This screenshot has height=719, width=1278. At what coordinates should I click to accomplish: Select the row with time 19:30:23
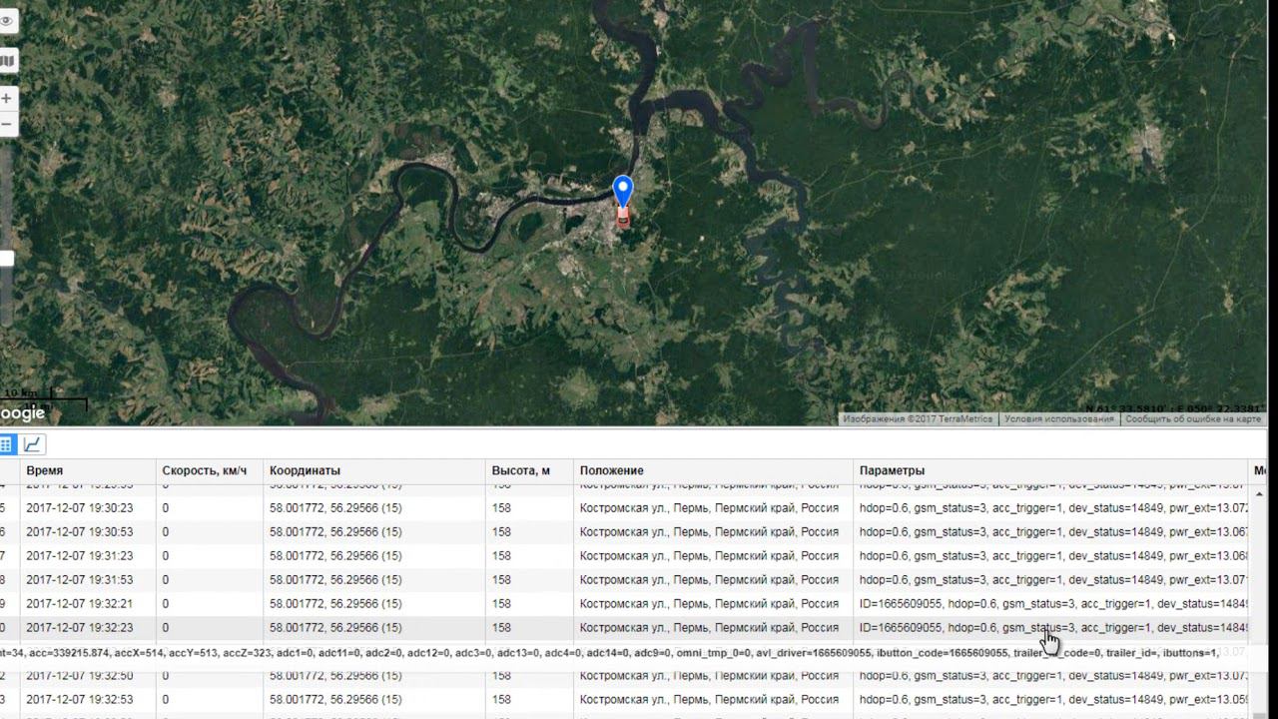(79, 508)
